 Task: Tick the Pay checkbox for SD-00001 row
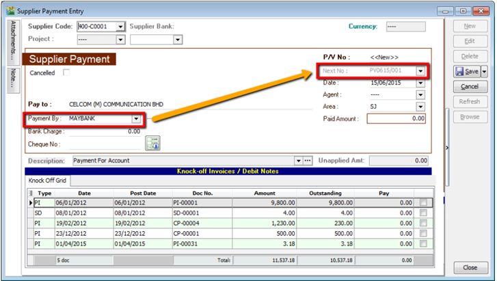[424, 213]
